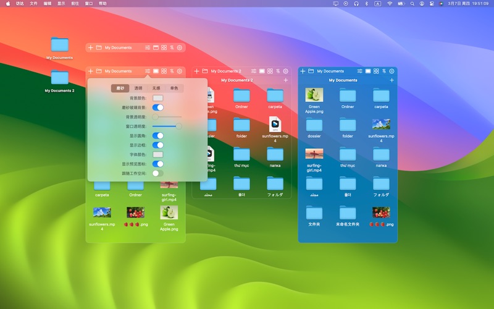The width and height of the screenshot is (494, 309).
Task: Click the sliders appearance icon in the blue panel toolbar
Action: pyautogui.click(x=359, y=71)
